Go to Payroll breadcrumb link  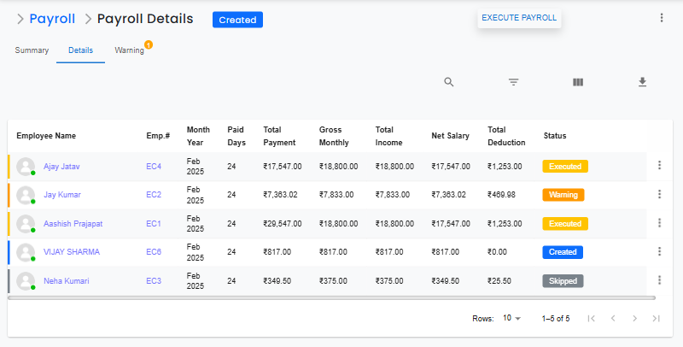point(52,19)
